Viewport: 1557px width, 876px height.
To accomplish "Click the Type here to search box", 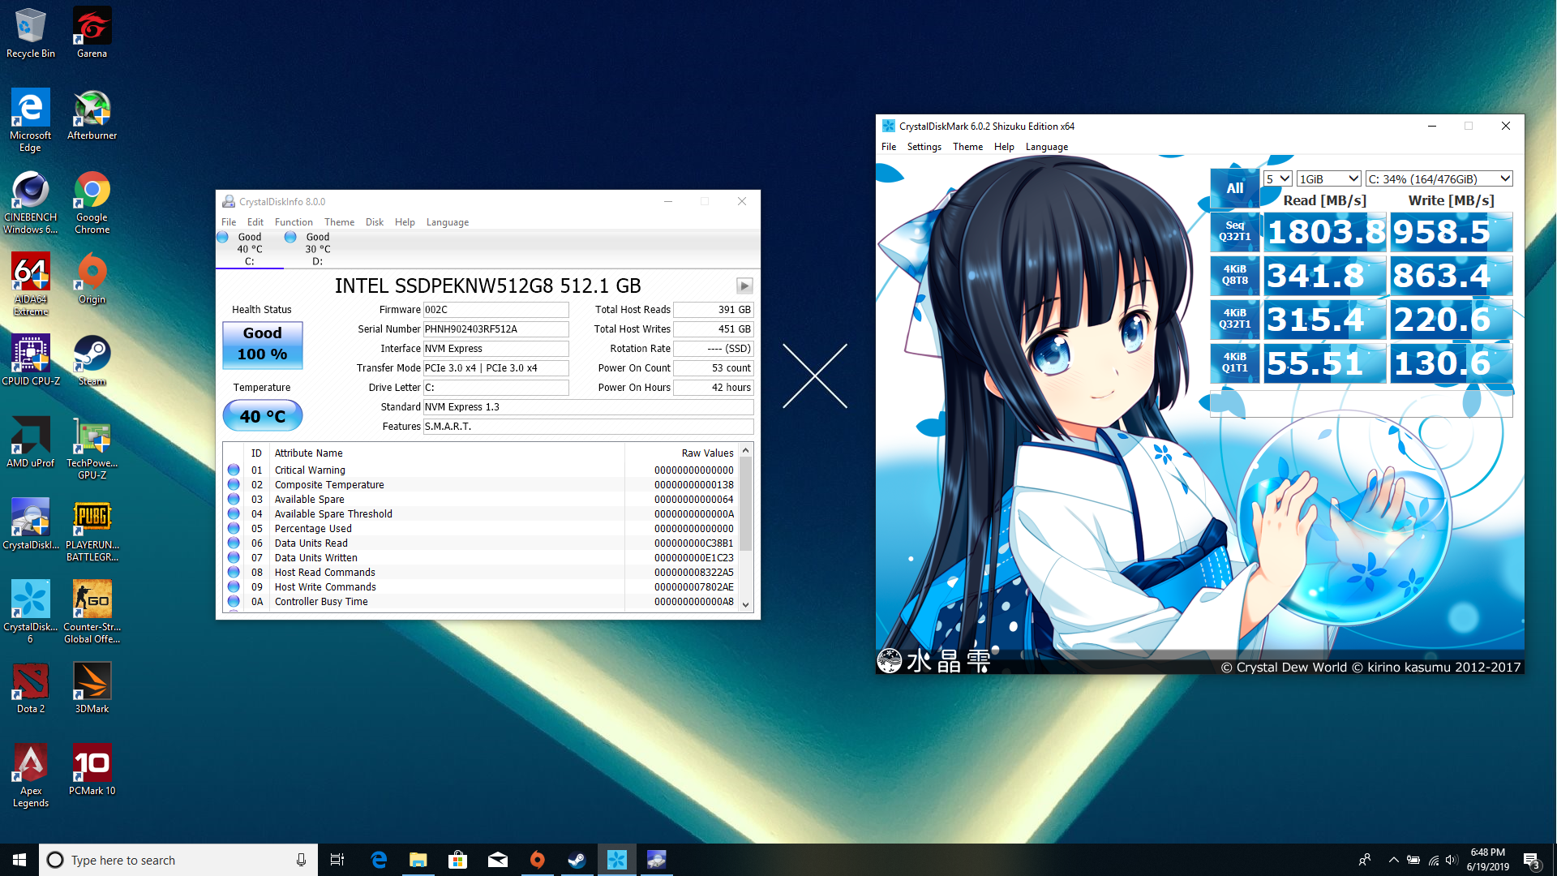I will pyautogui.click(x=178, y=860).
